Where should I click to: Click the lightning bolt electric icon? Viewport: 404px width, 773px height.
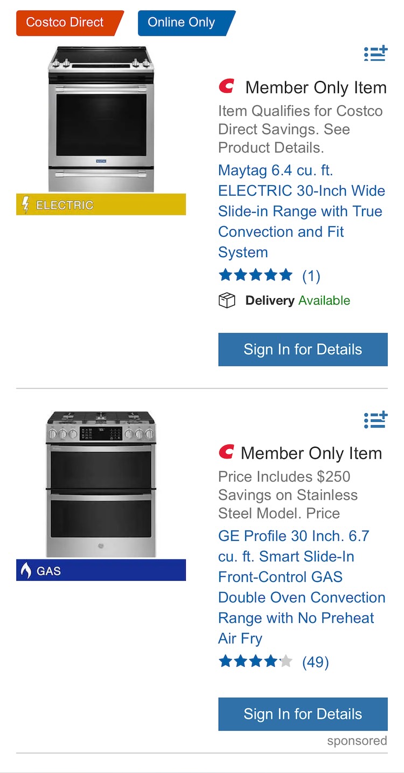pos(25,205)
